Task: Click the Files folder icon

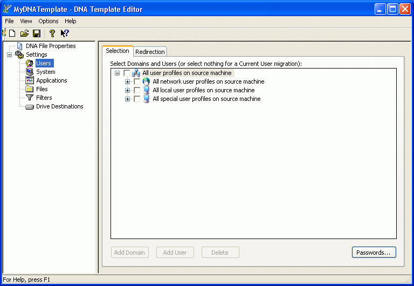Action: [30, 89]
